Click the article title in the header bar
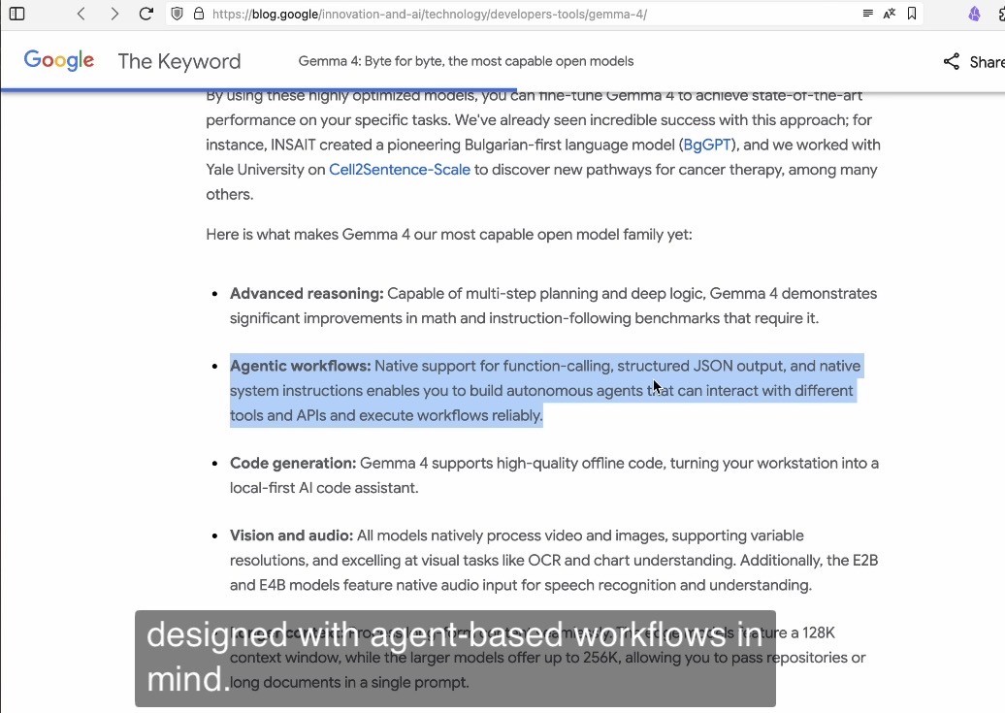Image resolution: width=1005 pixels, height=713 pixels. tap(466, 61)
